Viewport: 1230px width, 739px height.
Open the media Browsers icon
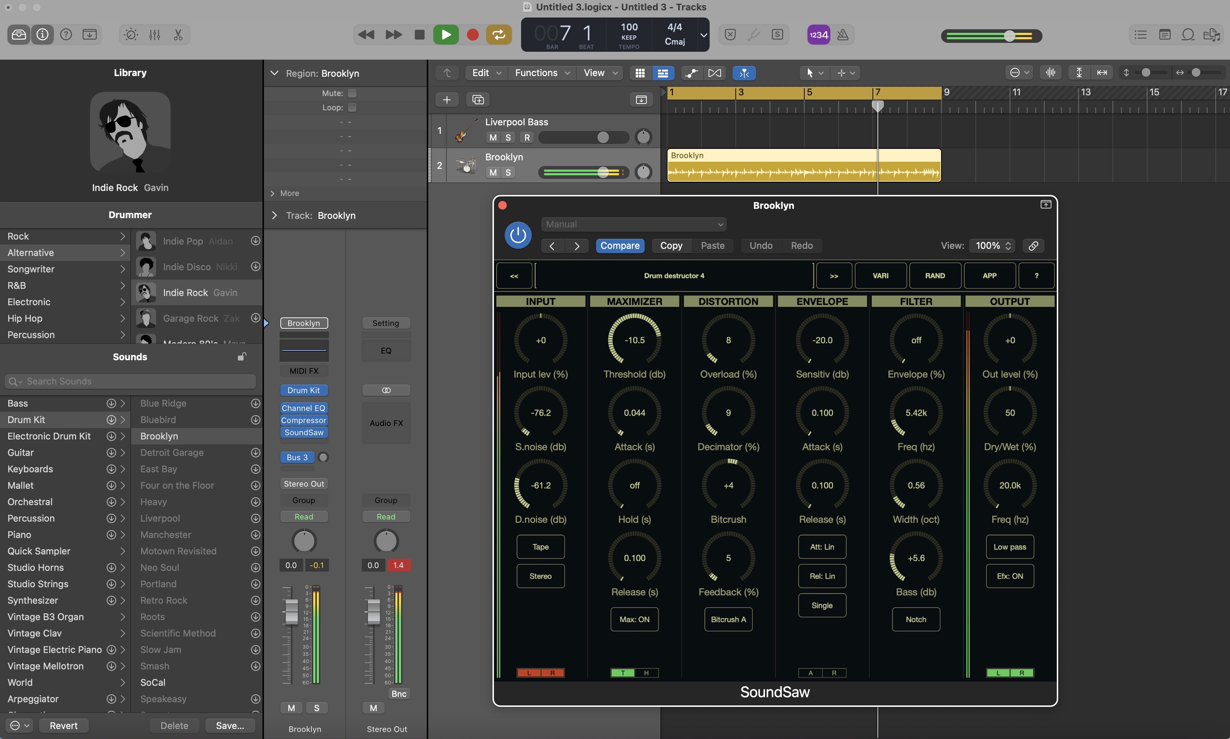1211,34
